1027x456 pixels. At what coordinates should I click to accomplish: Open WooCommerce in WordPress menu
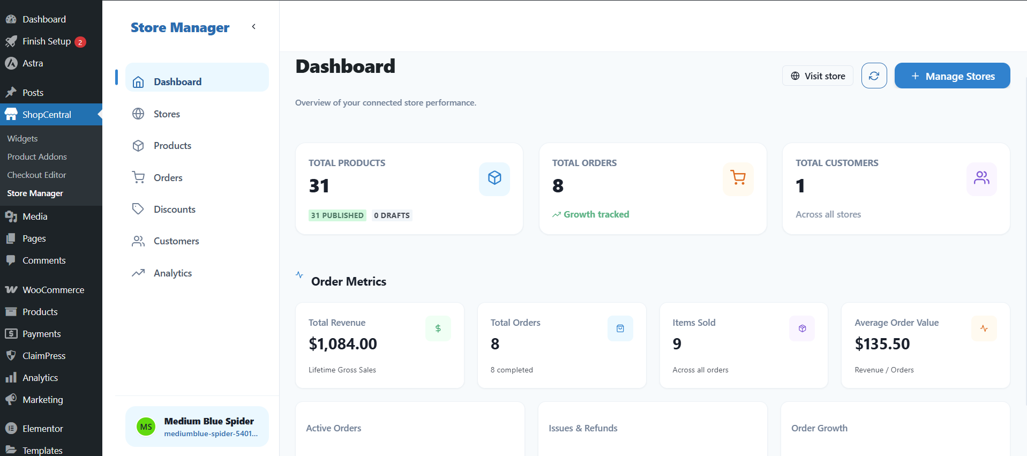coord(51,290)
